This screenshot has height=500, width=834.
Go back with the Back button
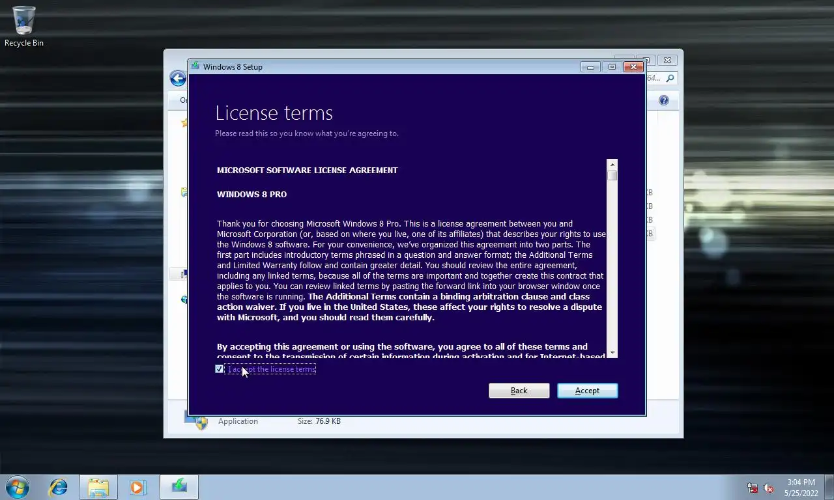(519, 391)
